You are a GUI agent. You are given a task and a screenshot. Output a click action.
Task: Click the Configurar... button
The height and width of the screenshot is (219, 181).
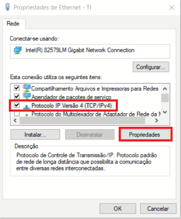(x=151, y=67)
